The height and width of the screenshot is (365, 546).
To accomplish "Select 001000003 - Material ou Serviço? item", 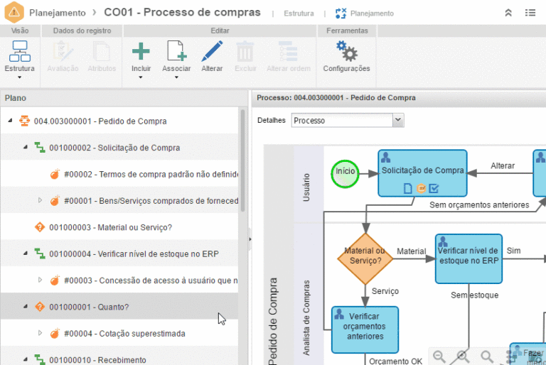I will pyautogui.click(x=110, y=227).
